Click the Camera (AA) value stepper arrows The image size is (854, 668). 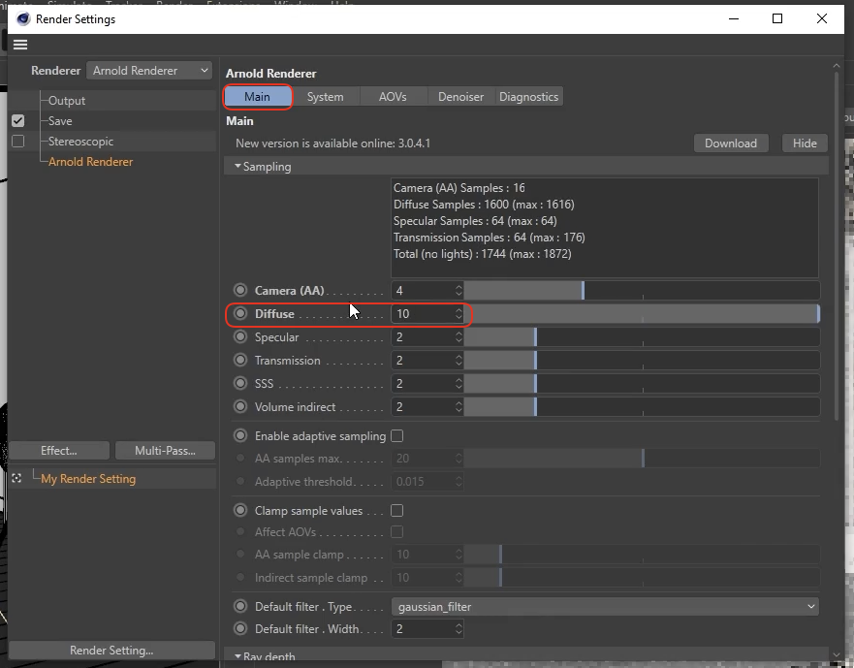(459, 291)
